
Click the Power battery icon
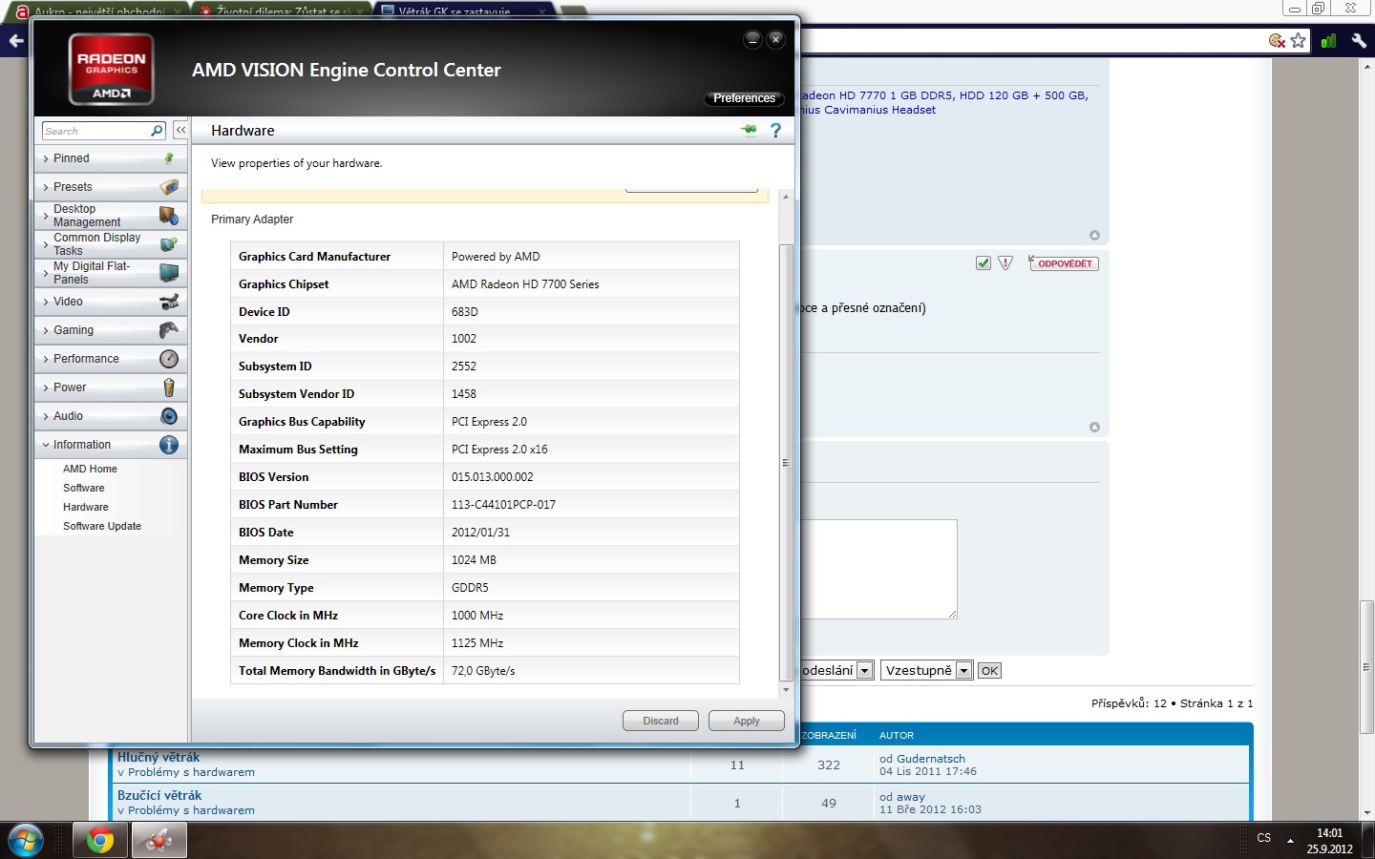(x=169, y=388)
